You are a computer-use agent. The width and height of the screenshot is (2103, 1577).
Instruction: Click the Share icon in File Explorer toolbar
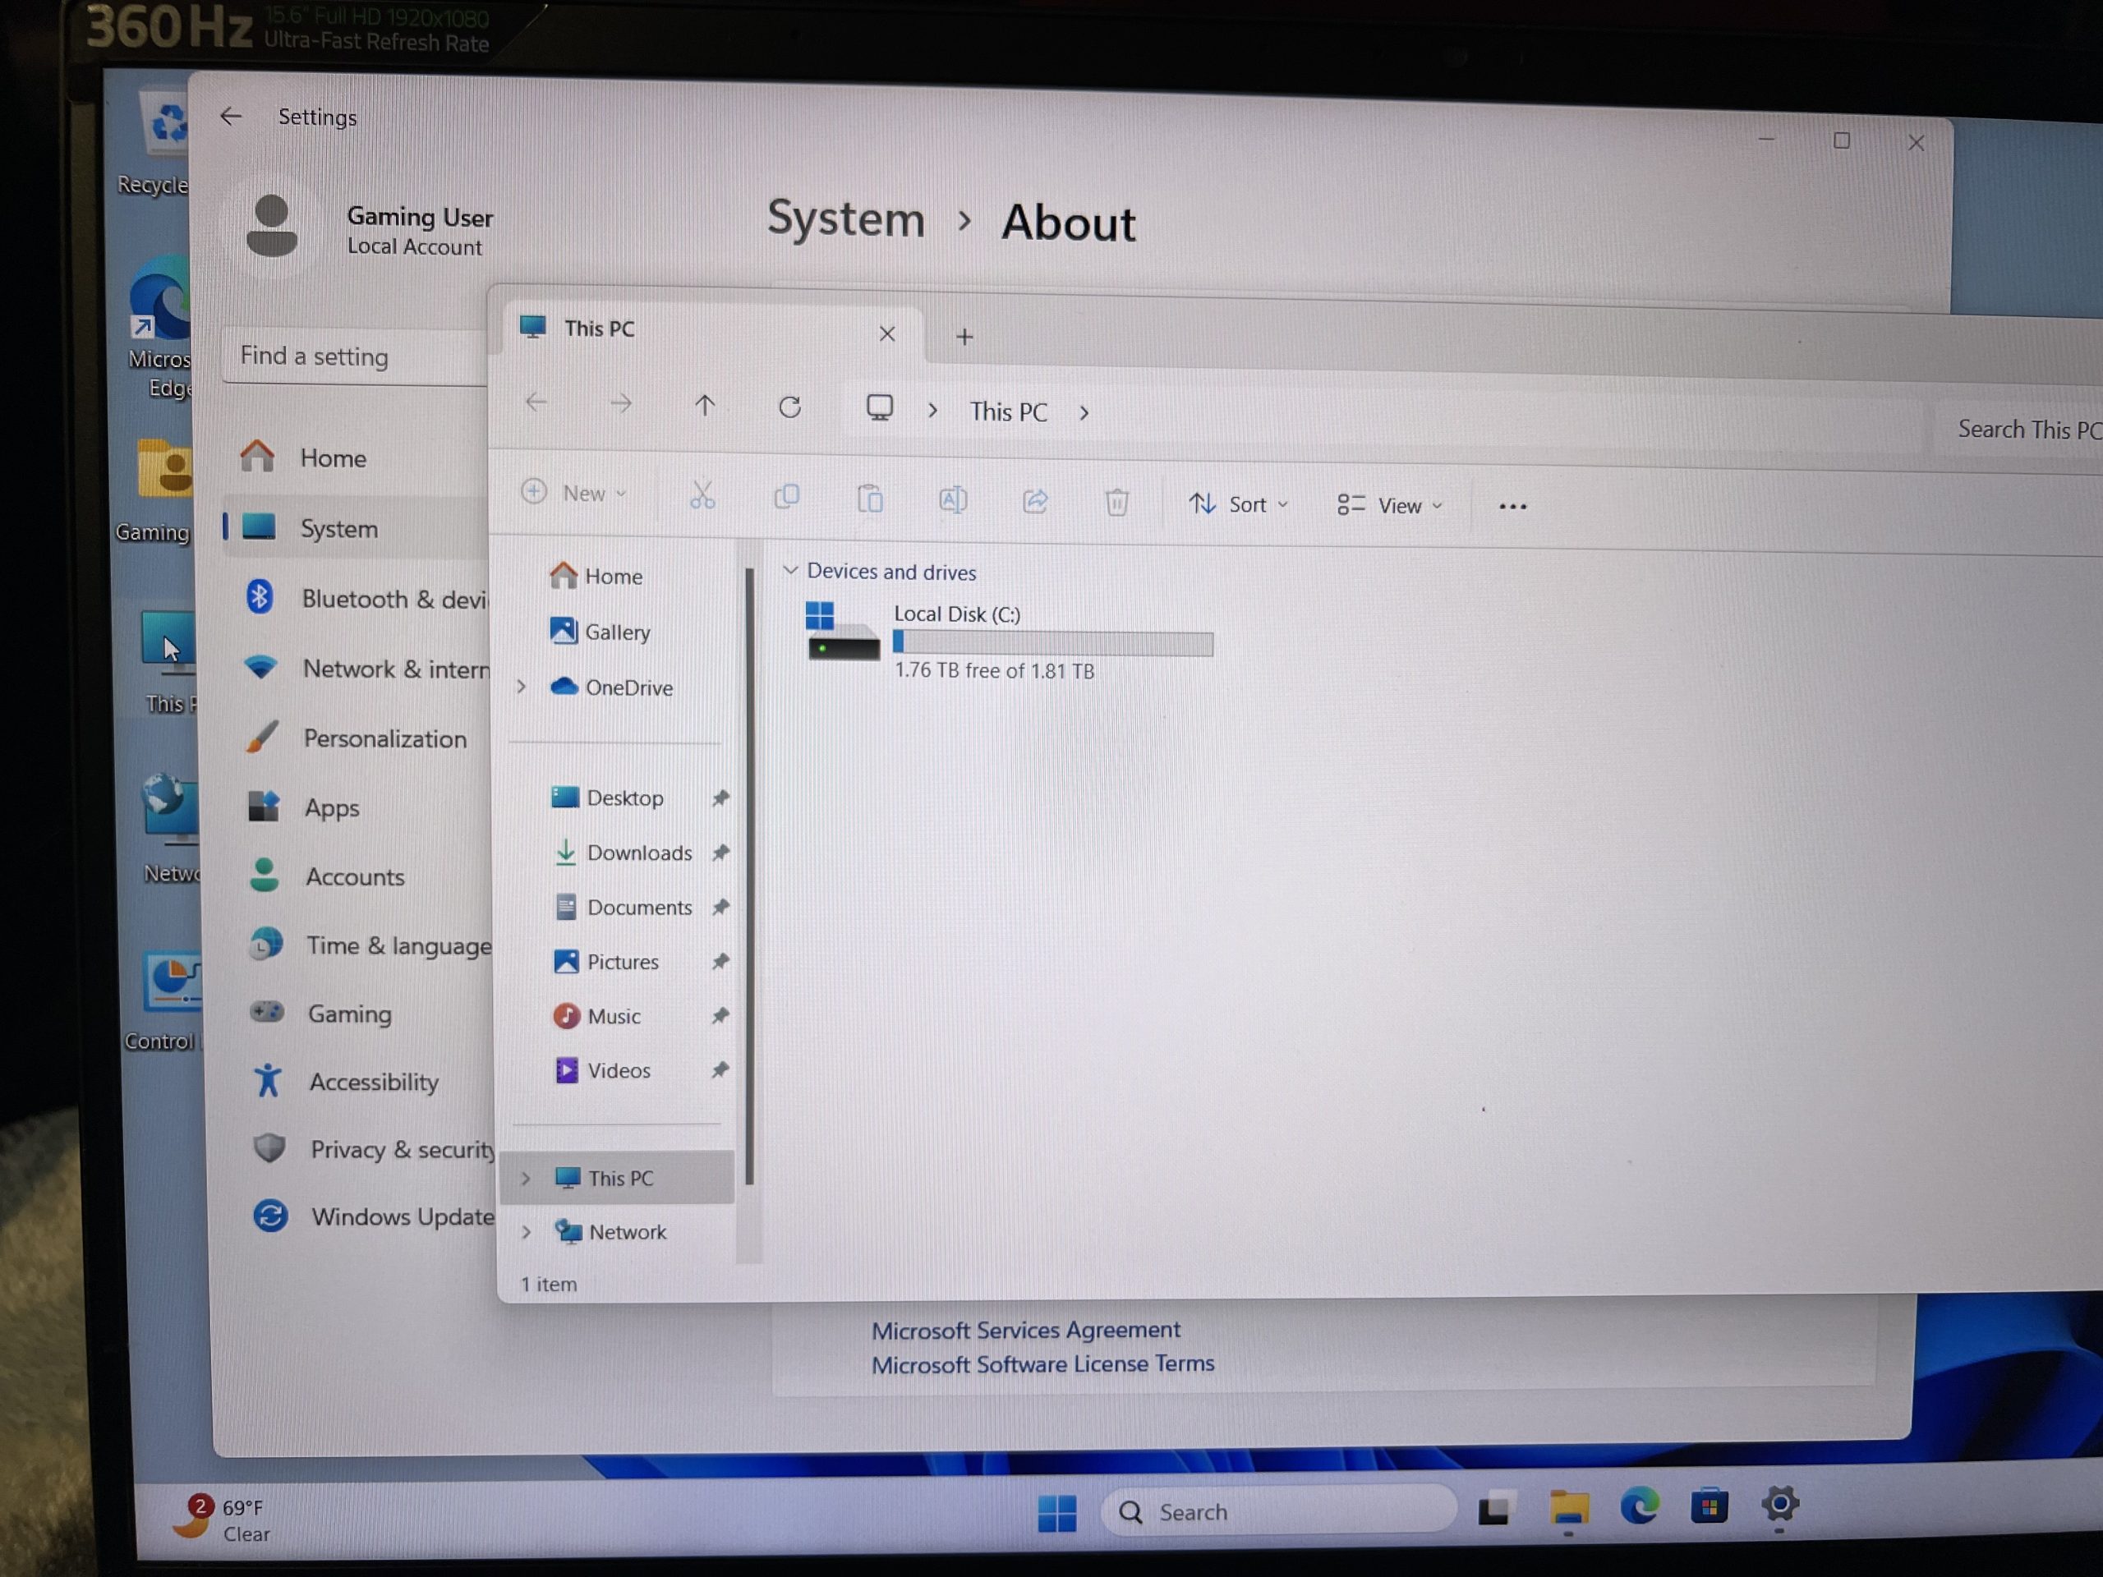(x=1035, y=500)
